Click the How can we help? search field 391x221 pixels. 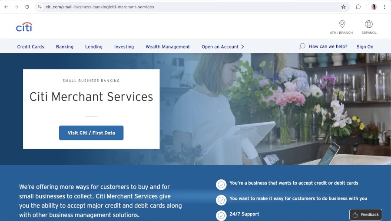pyautogui.click(x=328, y=46)
